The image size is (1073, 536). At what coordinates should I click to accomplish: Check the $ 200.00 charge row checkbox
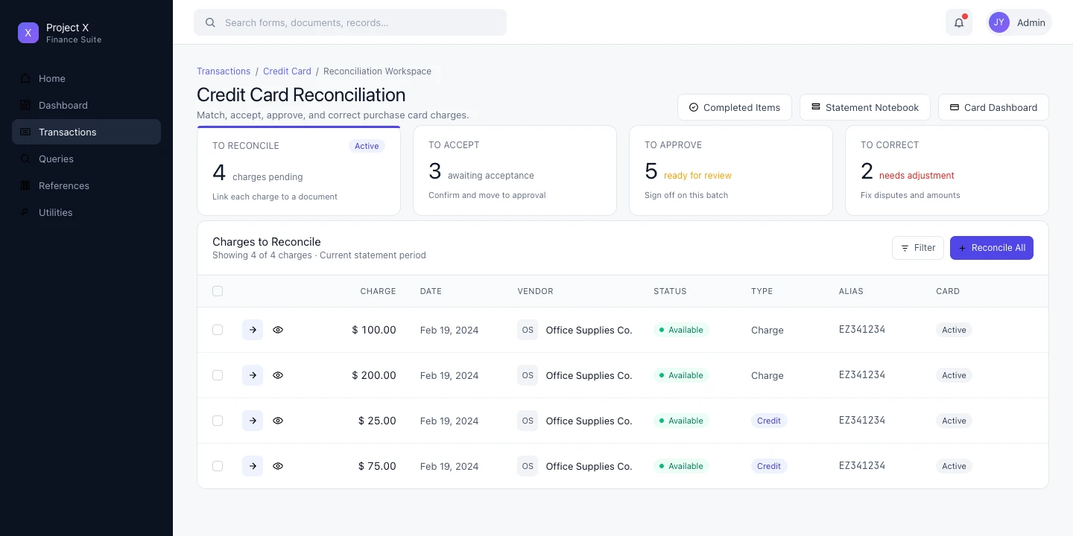pos(218,375)
